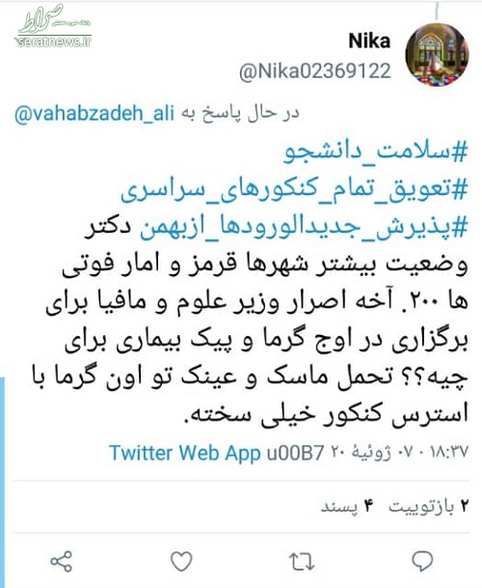
Task: Click the Twitter Web App source link
Action: (185, 453)
